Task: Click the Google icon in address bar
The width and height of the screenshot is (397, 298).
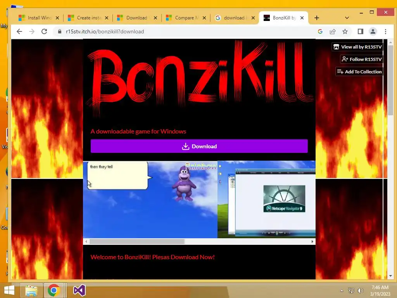Action: (x=320, y=31)
